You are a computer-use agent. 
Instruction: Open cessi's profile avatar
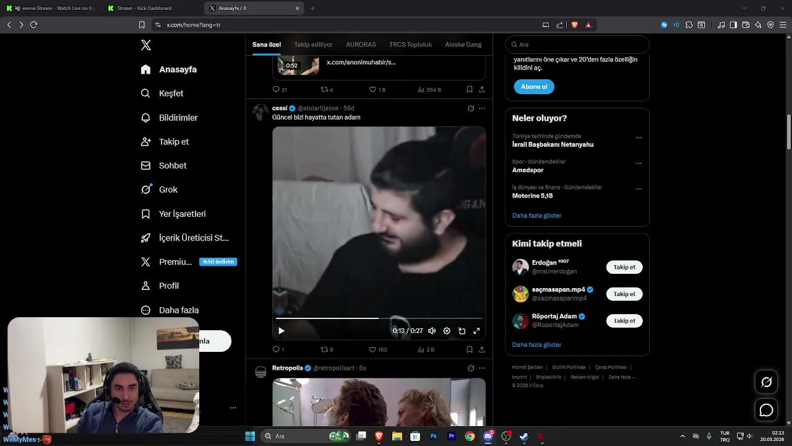point(260,113)
